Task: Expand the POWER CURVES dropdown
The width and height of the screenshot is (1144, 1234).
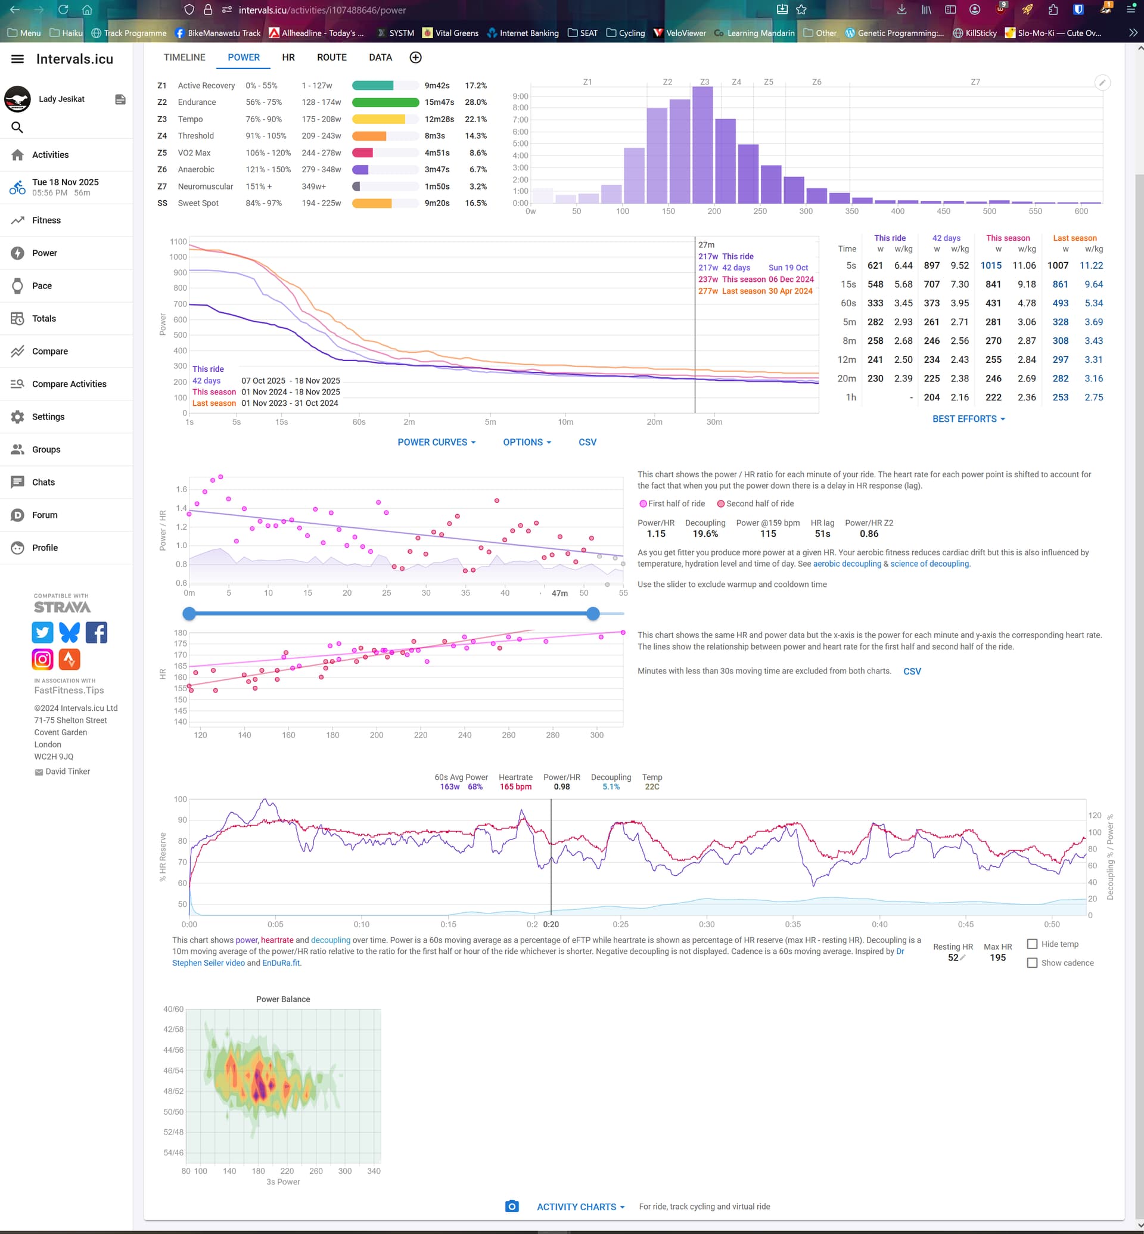Action: (436, 442)
